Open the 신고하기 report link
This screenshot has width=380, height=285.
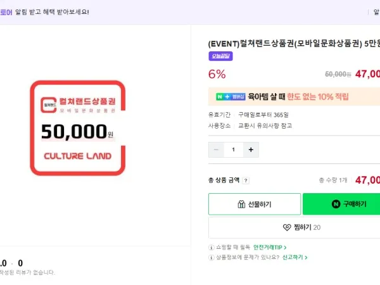(x=295, y=257)
